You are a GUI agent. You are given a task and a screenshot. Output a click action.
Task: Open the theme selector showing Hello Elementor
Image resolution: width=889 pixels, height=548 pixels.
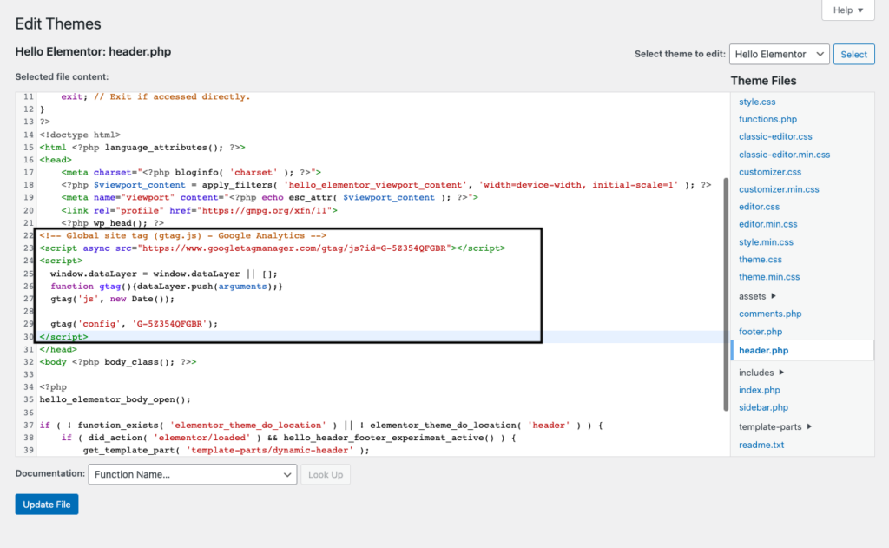click(779, 55)
